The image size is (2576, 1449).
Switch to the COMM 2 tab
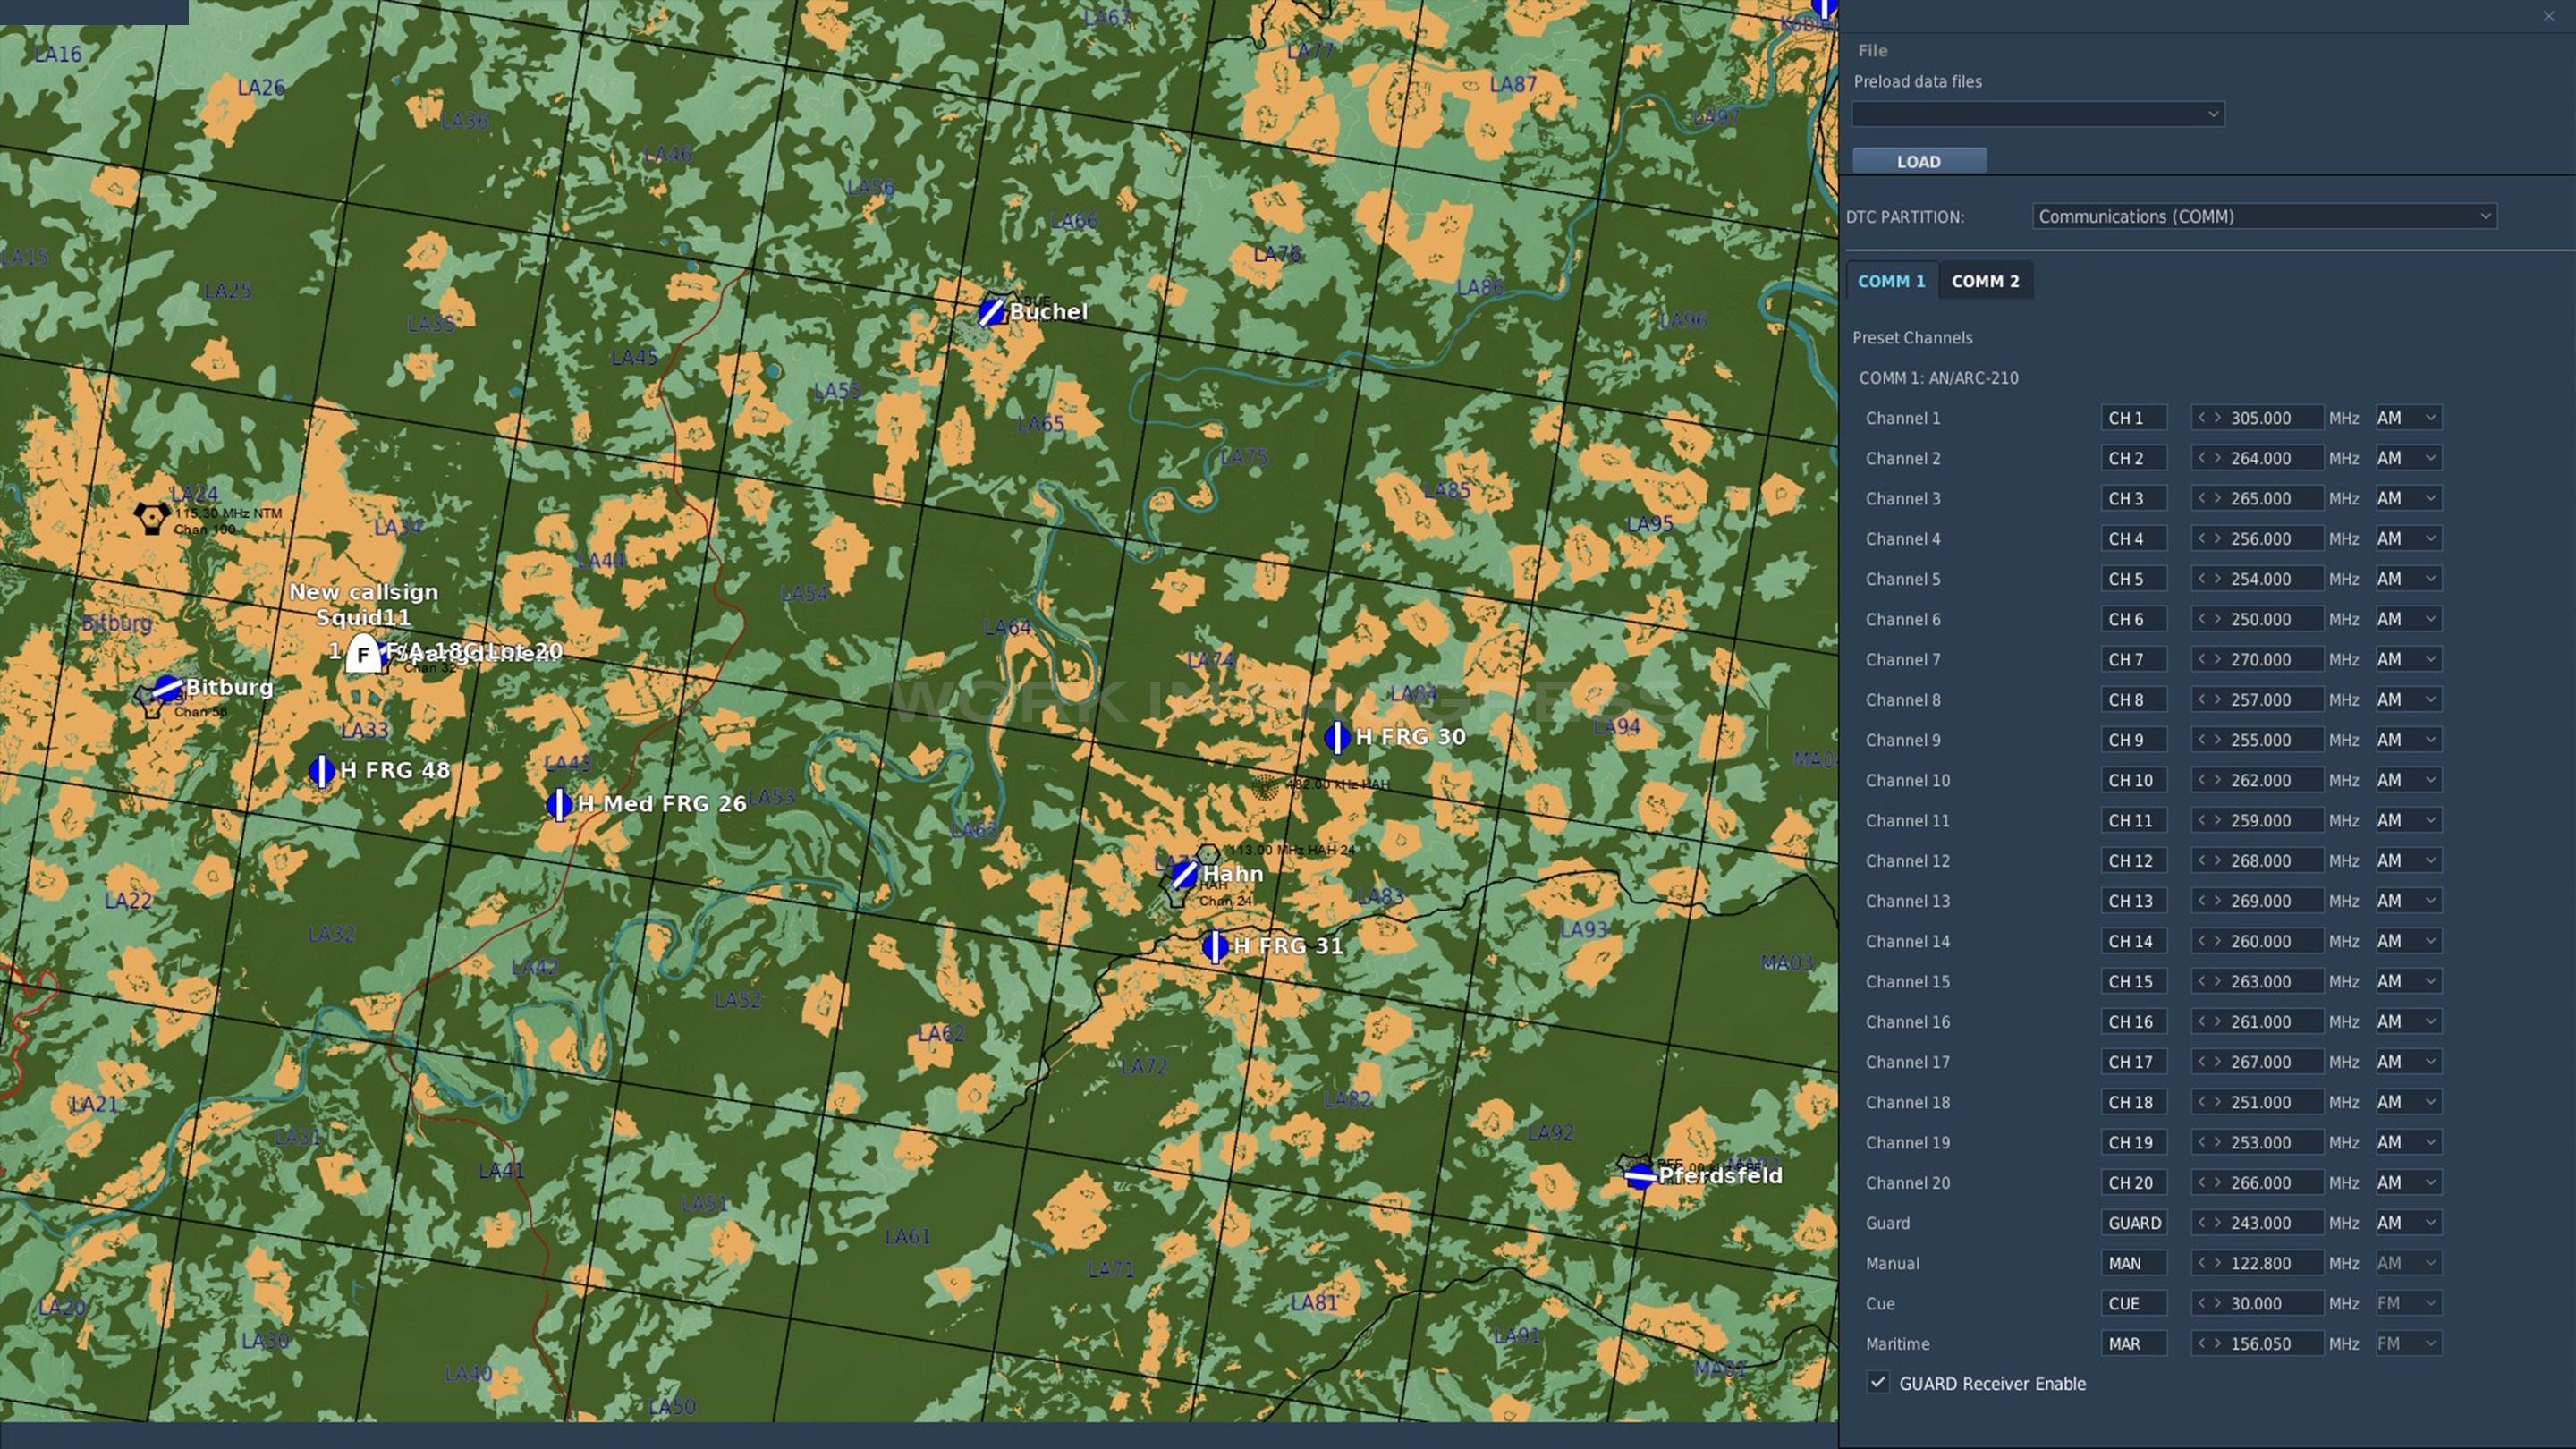tap(1985, 281)
